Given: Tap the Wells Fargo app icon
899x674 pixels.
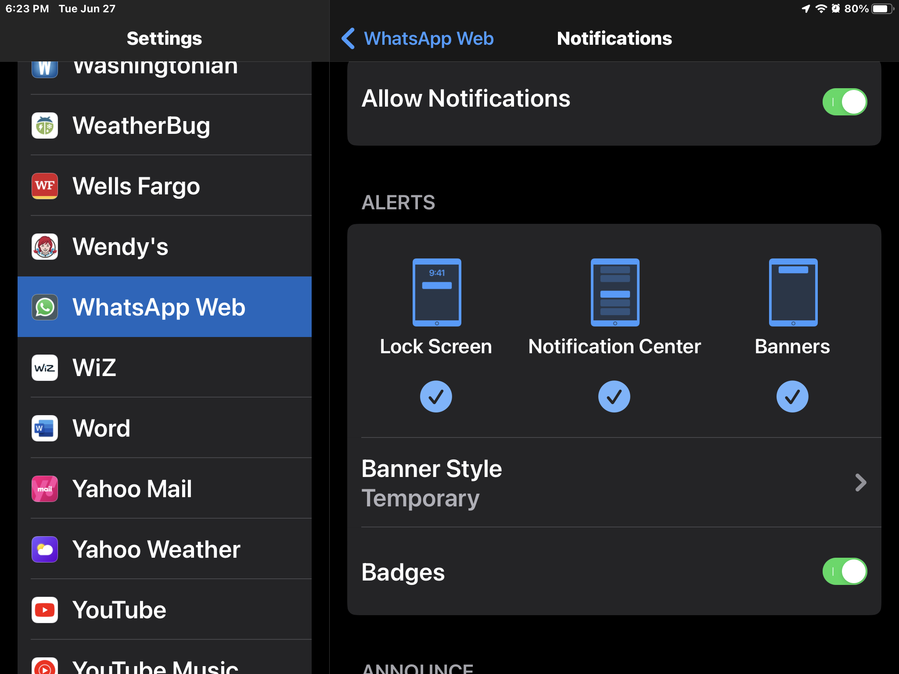Looking at the screenshot, I should coord(45,186).
